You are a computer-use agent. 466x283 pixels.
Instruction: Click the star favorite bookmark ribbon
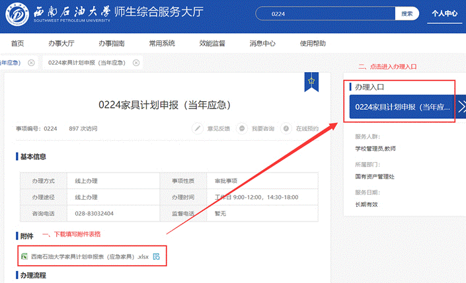click(311, 81)
